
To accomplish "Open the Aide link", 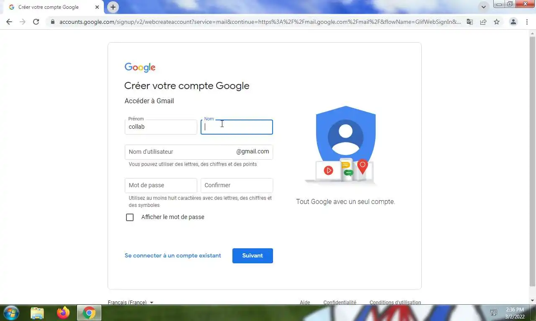I will click(x=305, y=302).
